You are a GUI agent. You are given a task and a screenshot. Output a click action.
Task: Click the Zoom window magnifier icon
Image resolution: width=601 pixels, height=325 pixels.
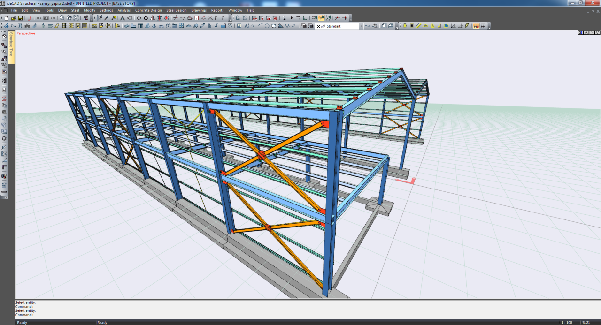(x=62, y=18)
